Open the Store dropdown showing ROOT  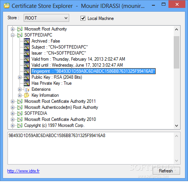(x=46, y=18)
